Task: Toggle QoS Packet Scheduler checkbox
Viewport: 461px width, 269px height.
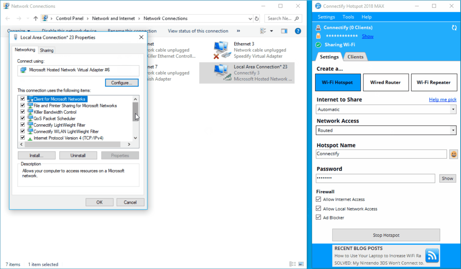Action: [x=23, y=119]
